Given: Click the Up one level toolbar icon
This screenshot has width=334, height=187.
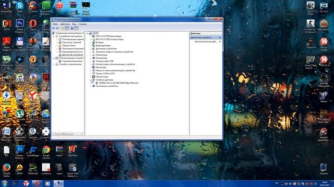Looking at the screenshot, I should tap(63, 28).
